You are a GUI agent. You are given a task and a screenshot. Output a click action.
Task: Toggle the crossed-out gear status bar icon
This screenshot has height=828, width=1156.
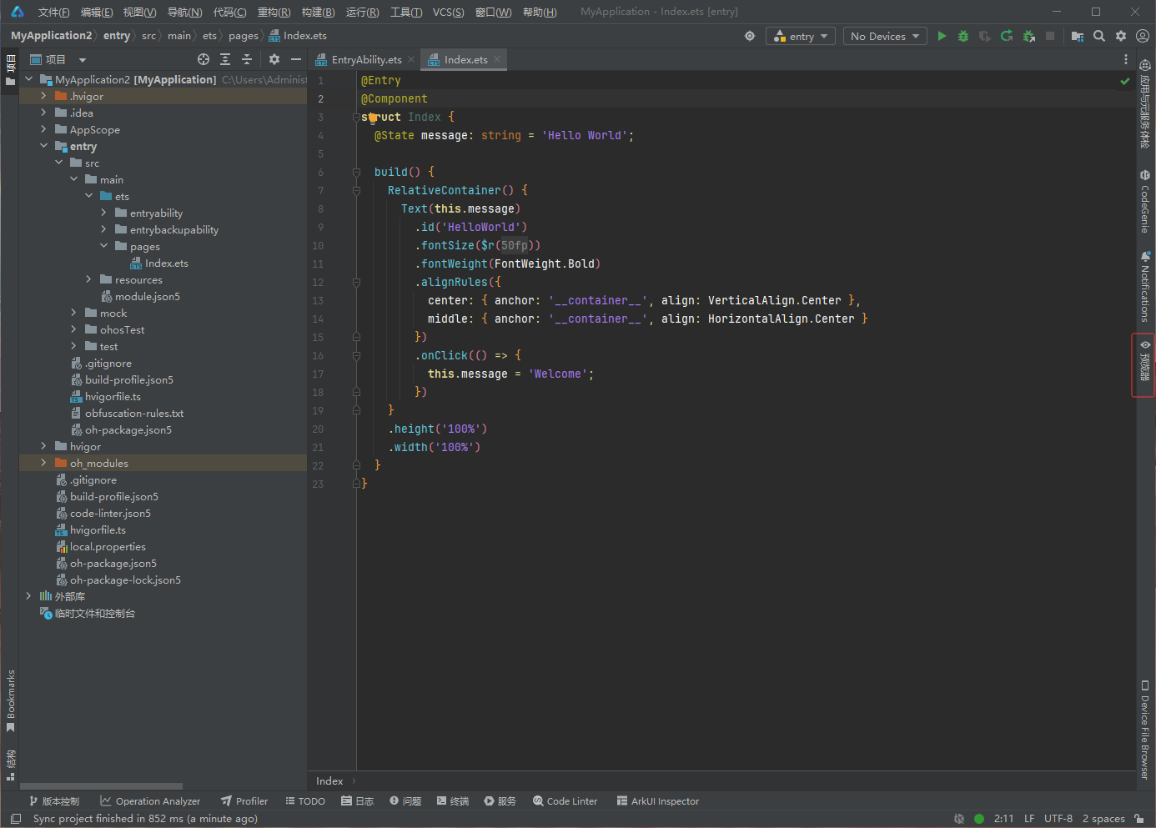(x=959, y=819)
